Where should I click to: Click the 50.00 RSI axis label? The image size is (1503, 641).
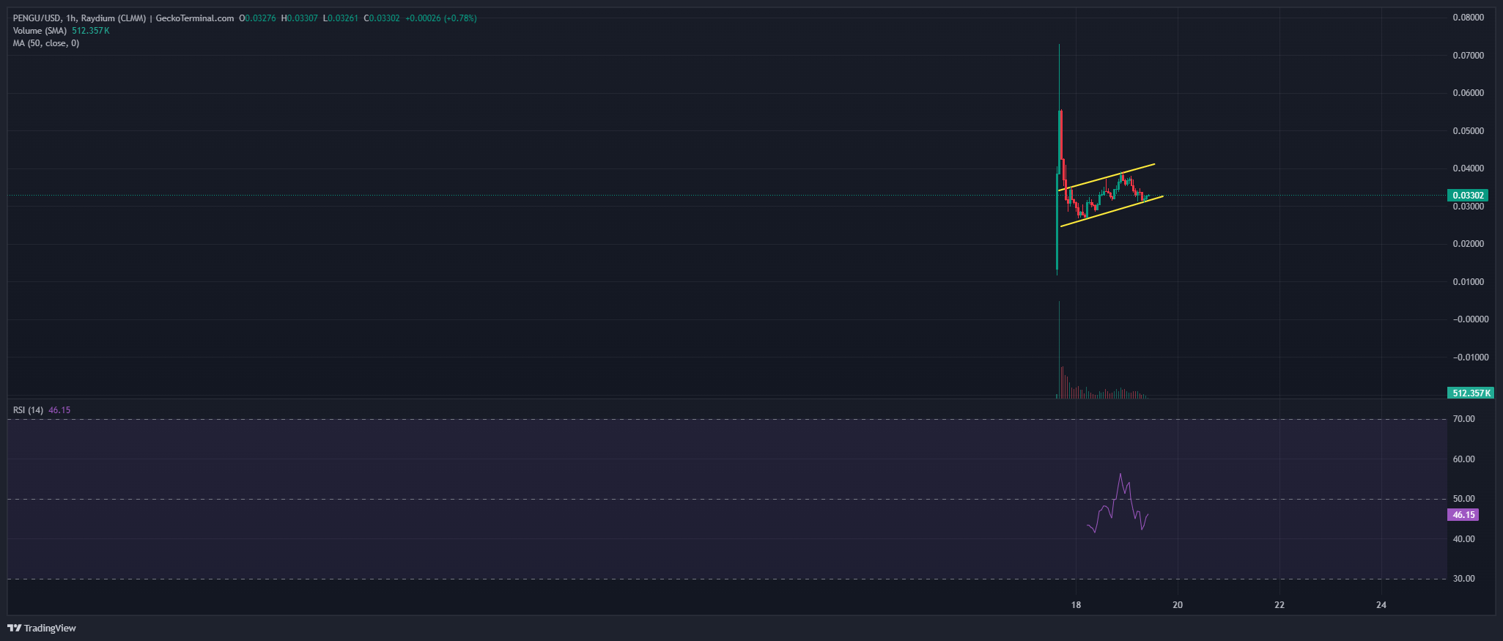(1464, 499)
